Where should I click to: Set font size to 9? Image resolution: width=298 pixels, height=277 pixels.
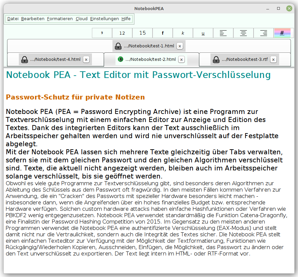coord(102,33)
